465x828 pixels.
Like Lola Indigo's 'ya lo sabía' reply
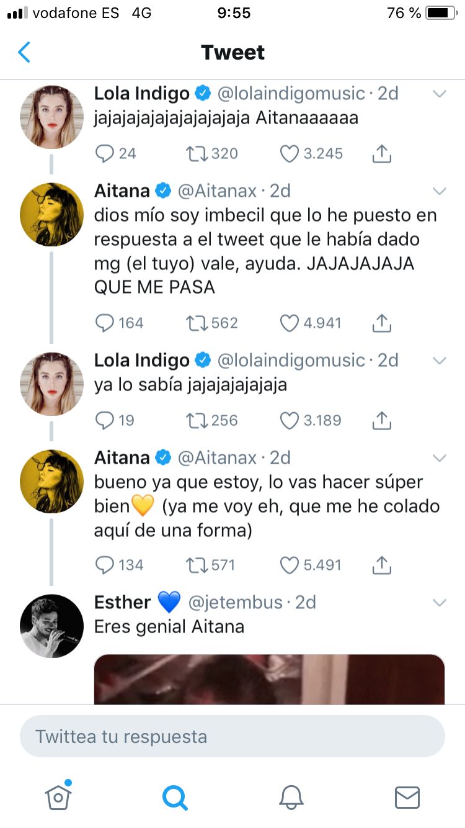289,420
